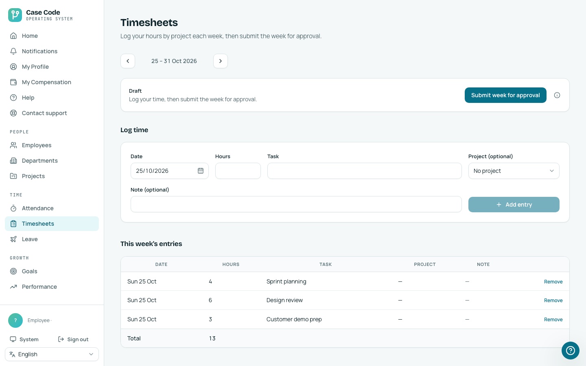Click into the Task input field
586x366 pixels.
click(364, 171)
